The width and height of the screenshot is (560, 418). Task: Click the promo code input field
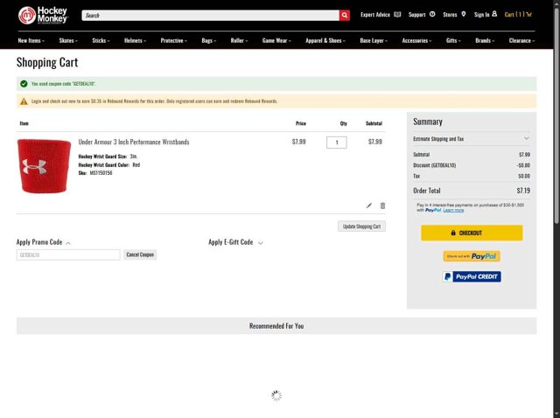(x=68, y=254)
